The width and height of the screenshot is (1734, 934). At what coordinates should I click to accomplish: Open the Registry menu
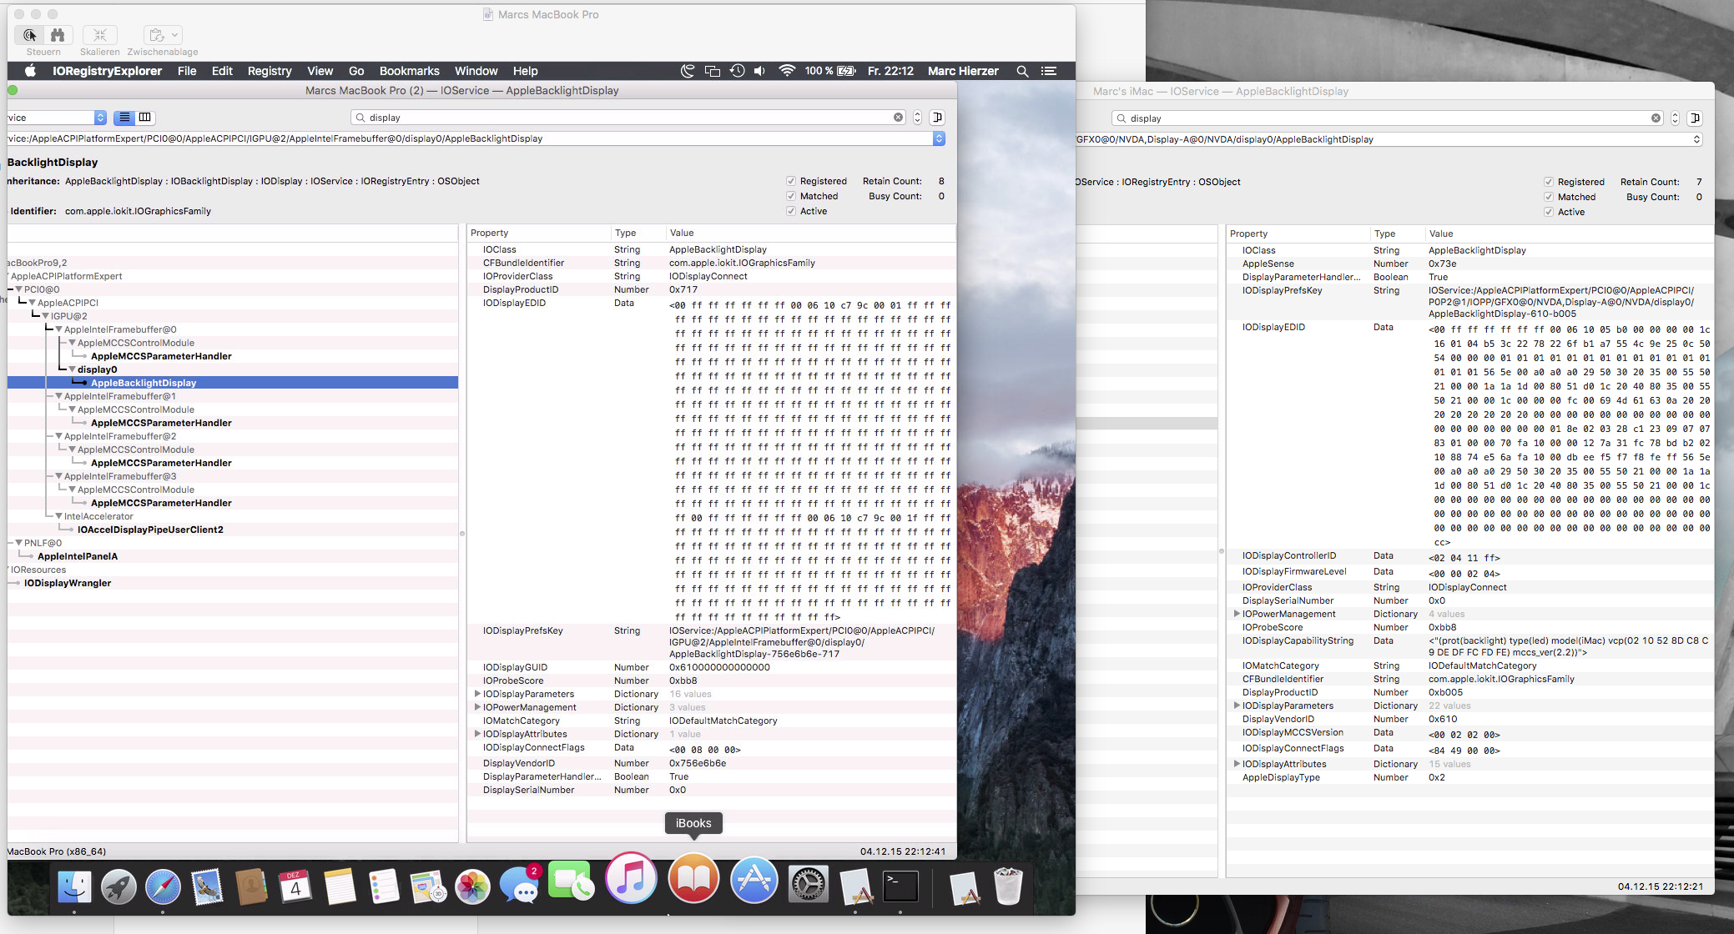click(270, 71)
